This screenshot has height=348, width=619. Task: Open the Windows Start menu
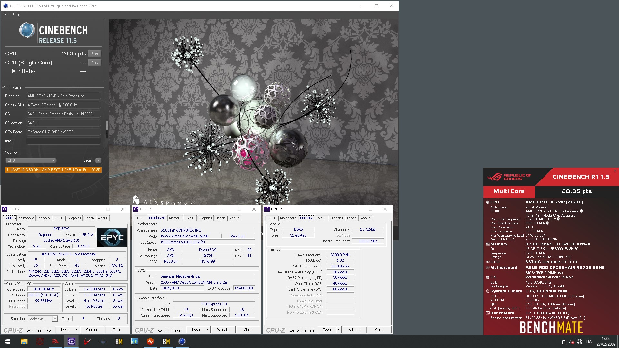[8, 342]
